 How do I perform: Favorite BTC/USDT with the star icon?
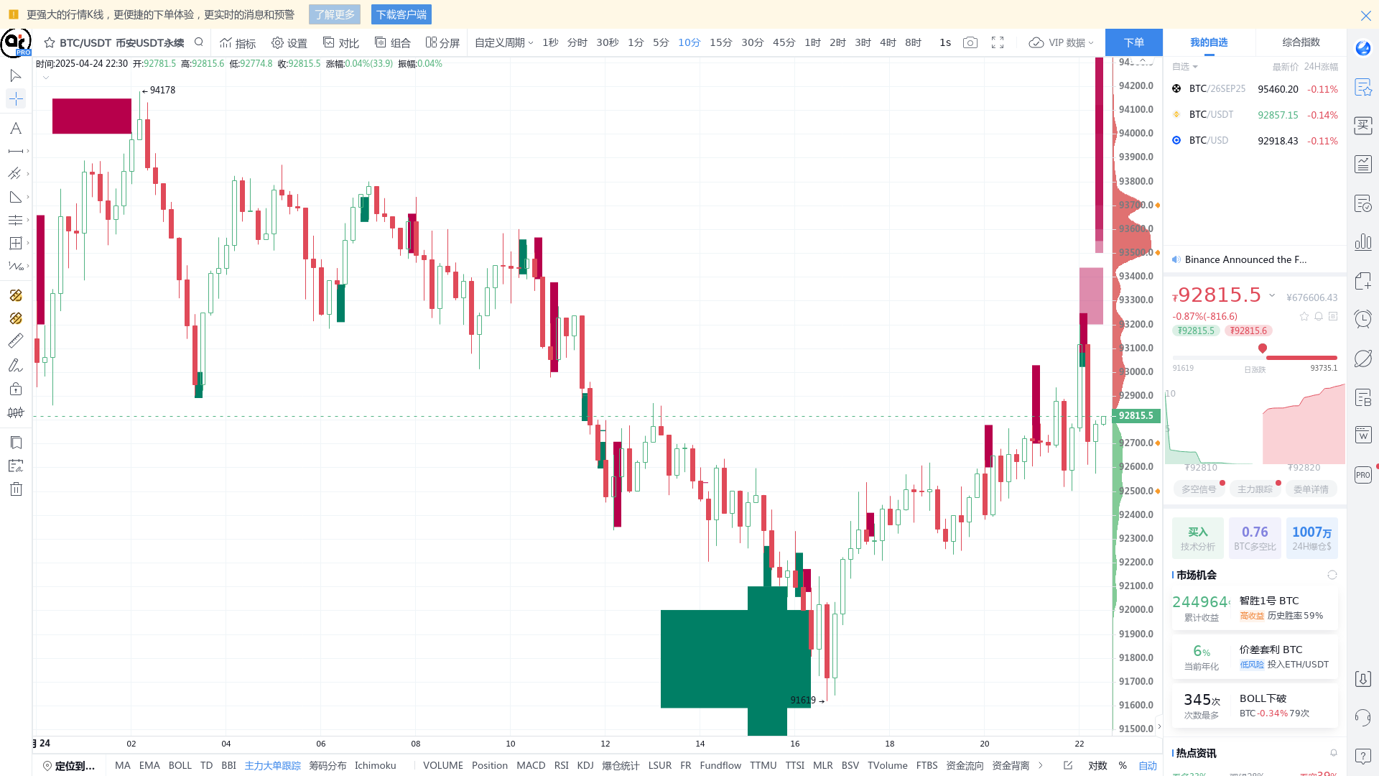coord(50,43)
